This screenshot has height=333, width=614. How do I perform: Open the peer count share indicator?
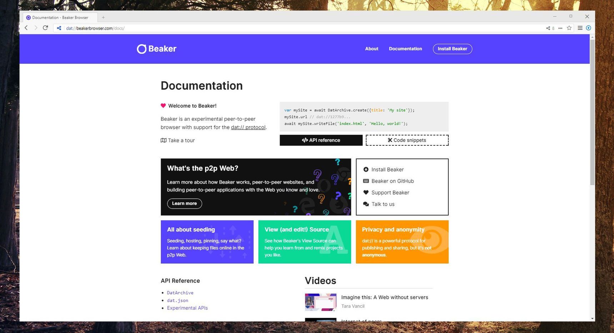pyautogui.click(x=550, y=28)
